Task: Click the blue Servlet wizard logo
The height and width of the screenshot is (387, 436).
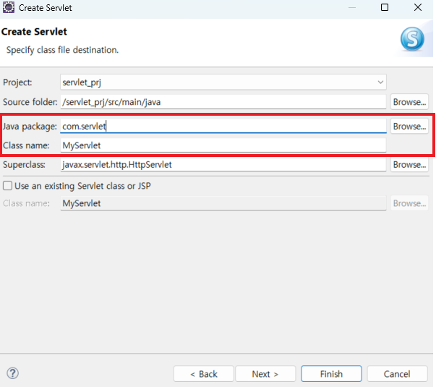Action: [x=412, y=39]
